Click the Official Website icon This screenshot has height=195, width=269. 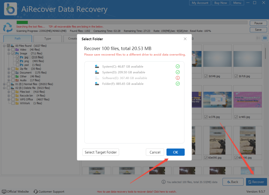tap(4, 192)
